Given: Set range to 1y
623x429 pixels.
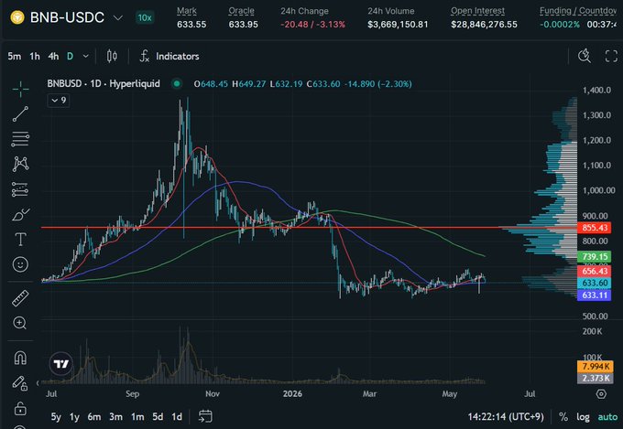Looking at the screenshot, I should coord(74,417).
